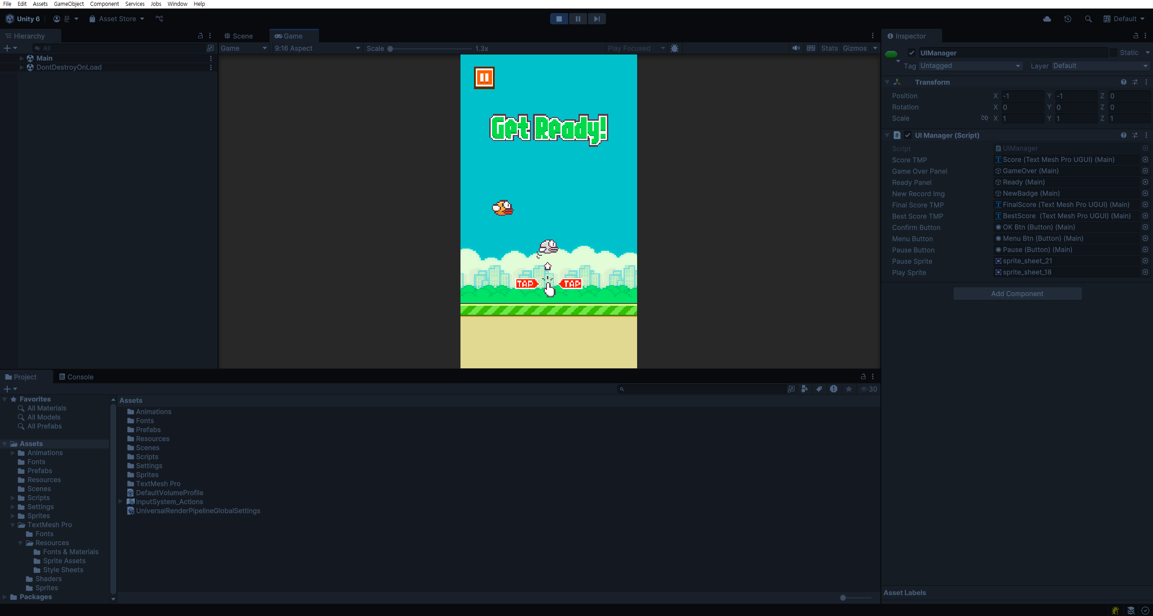
Task: Click the Add Component button
Action: [1017, 294]
